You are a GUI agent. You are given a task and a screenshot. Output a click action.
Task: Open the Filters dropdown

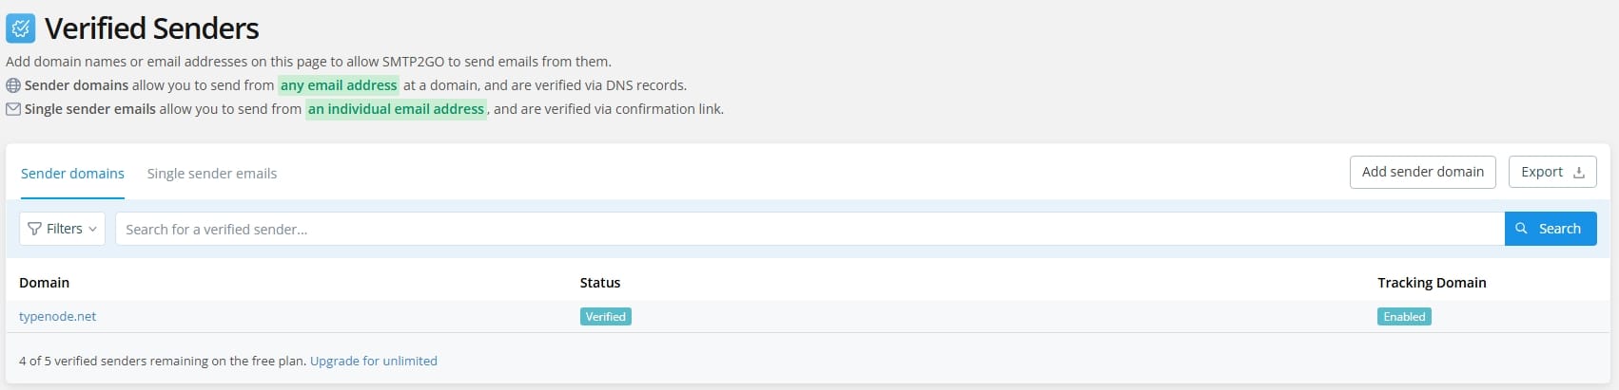pos(63,229)
